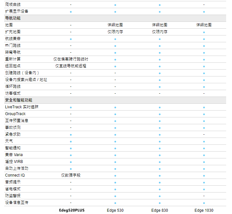Select the 循环路线 row label
The height and width of the screenshot is (214, 232).
13,87
